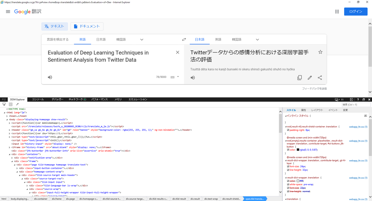372x201 pixels.
Task: Switch styles pane to イベント tab
Action: point(333,110)
